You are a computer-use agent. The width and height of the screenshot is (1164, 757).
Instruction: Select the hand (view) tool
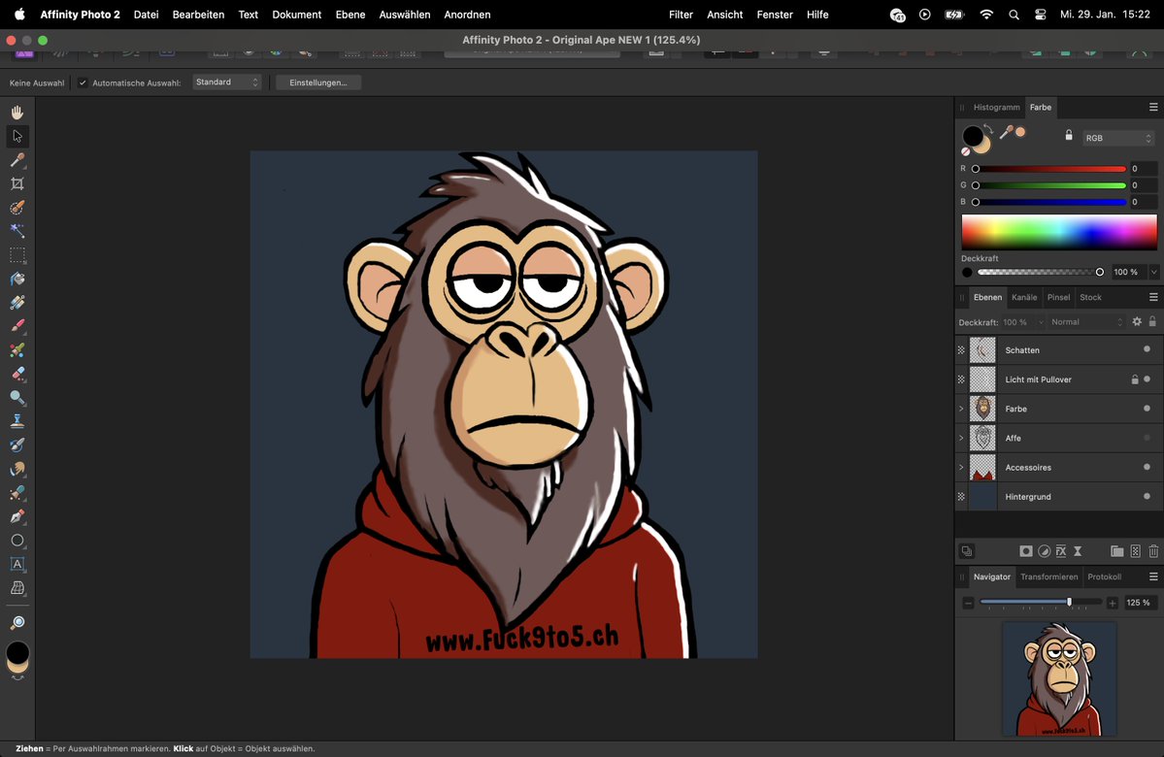tap(17, 112)
